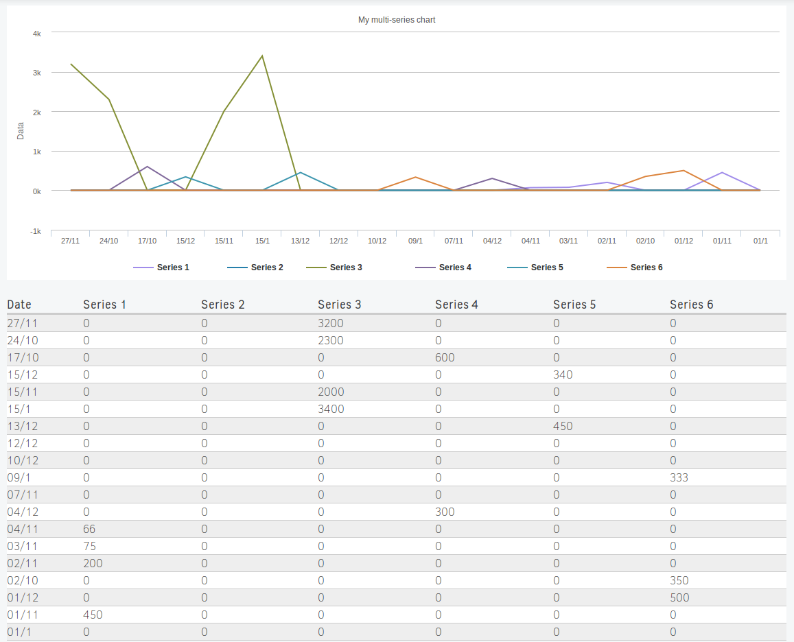This screenshot has height=642, width=794.
Task: Click the Series 1 table column header
Action: click(x=104, y=305)
